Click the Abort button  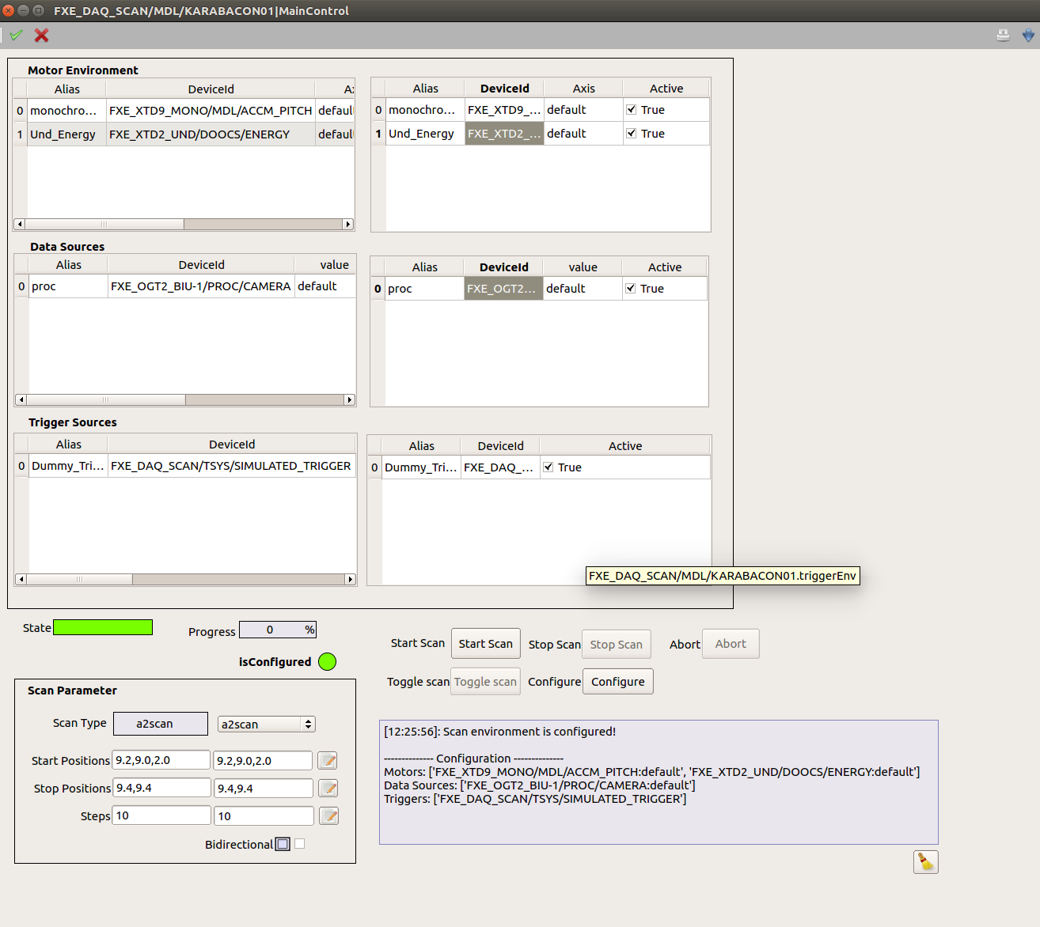731,644
